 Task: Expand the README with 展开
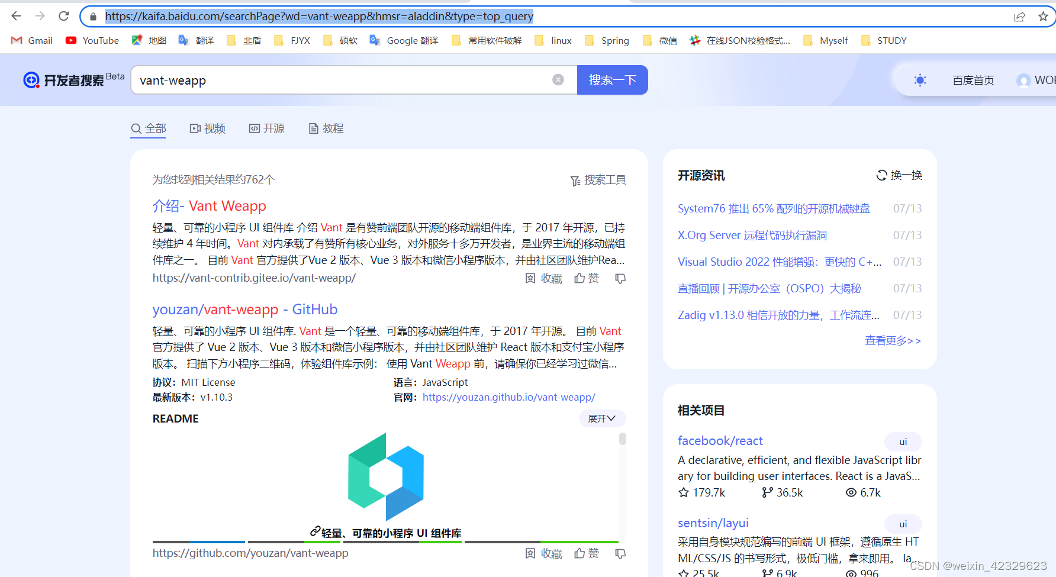pos(602,418)
